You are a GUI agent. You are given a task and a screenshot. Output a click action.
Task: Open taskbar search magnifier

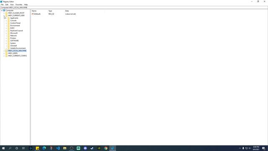pos(10,148)
